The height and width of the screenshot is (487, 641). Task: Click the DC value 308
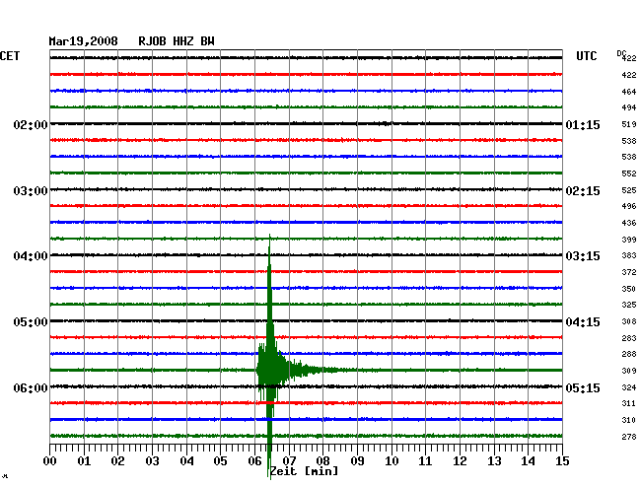(x=629, y=321)
